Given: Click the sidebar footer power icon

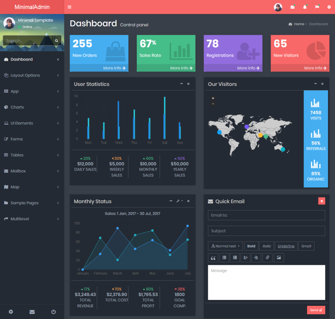Looking at the screenshot, I should [53, 312].
